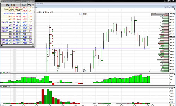
Task: Click the Vol value 52
Action: 30,40
